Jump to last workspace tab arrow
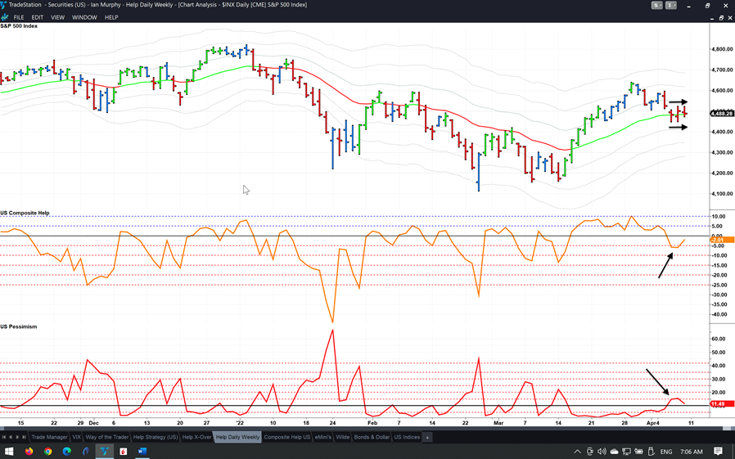 click(24, 437)
